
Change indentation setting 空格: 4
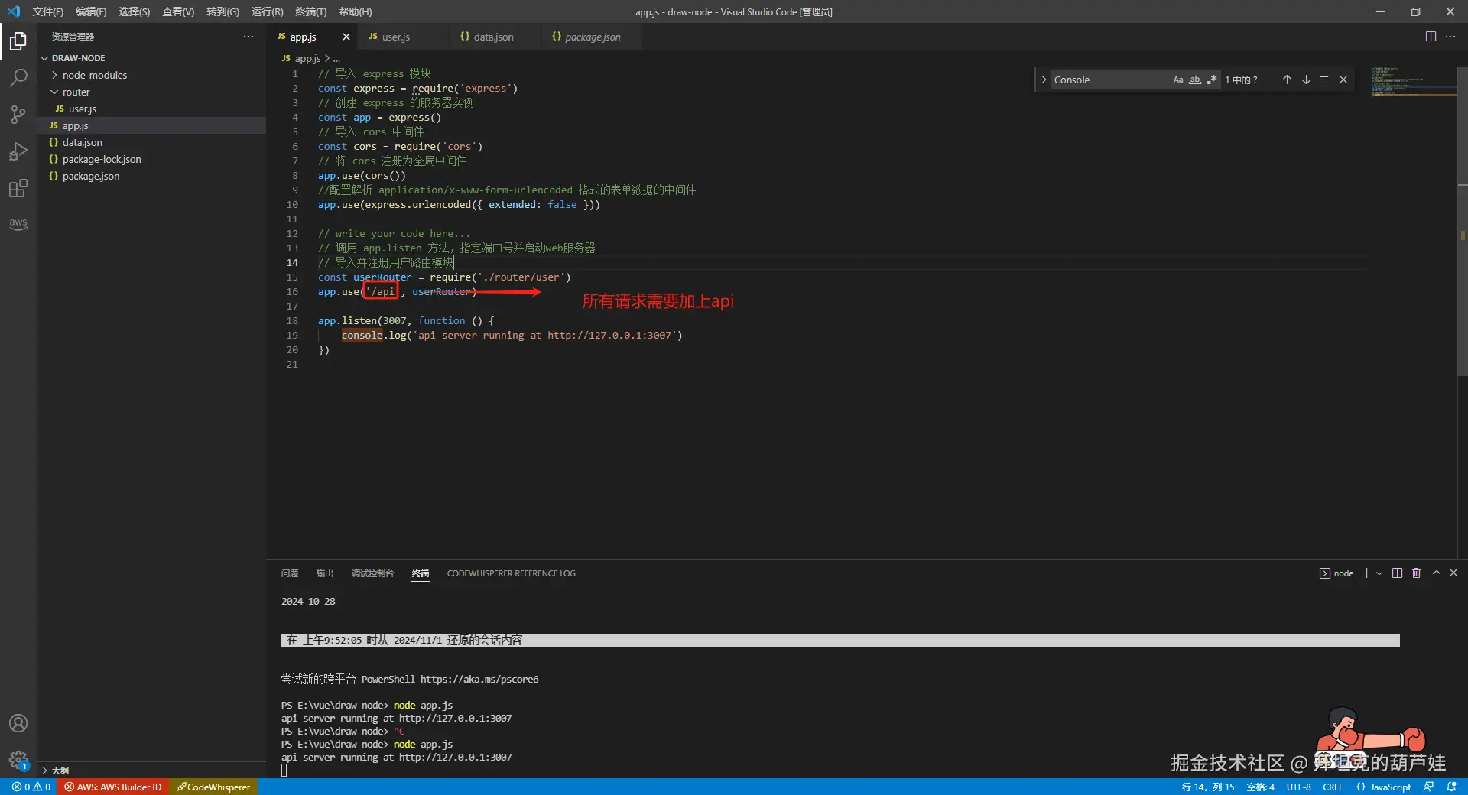(1260, 787)
